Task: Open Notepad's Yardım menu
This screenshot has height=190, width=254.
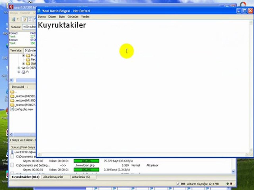Action: [85, 17]
